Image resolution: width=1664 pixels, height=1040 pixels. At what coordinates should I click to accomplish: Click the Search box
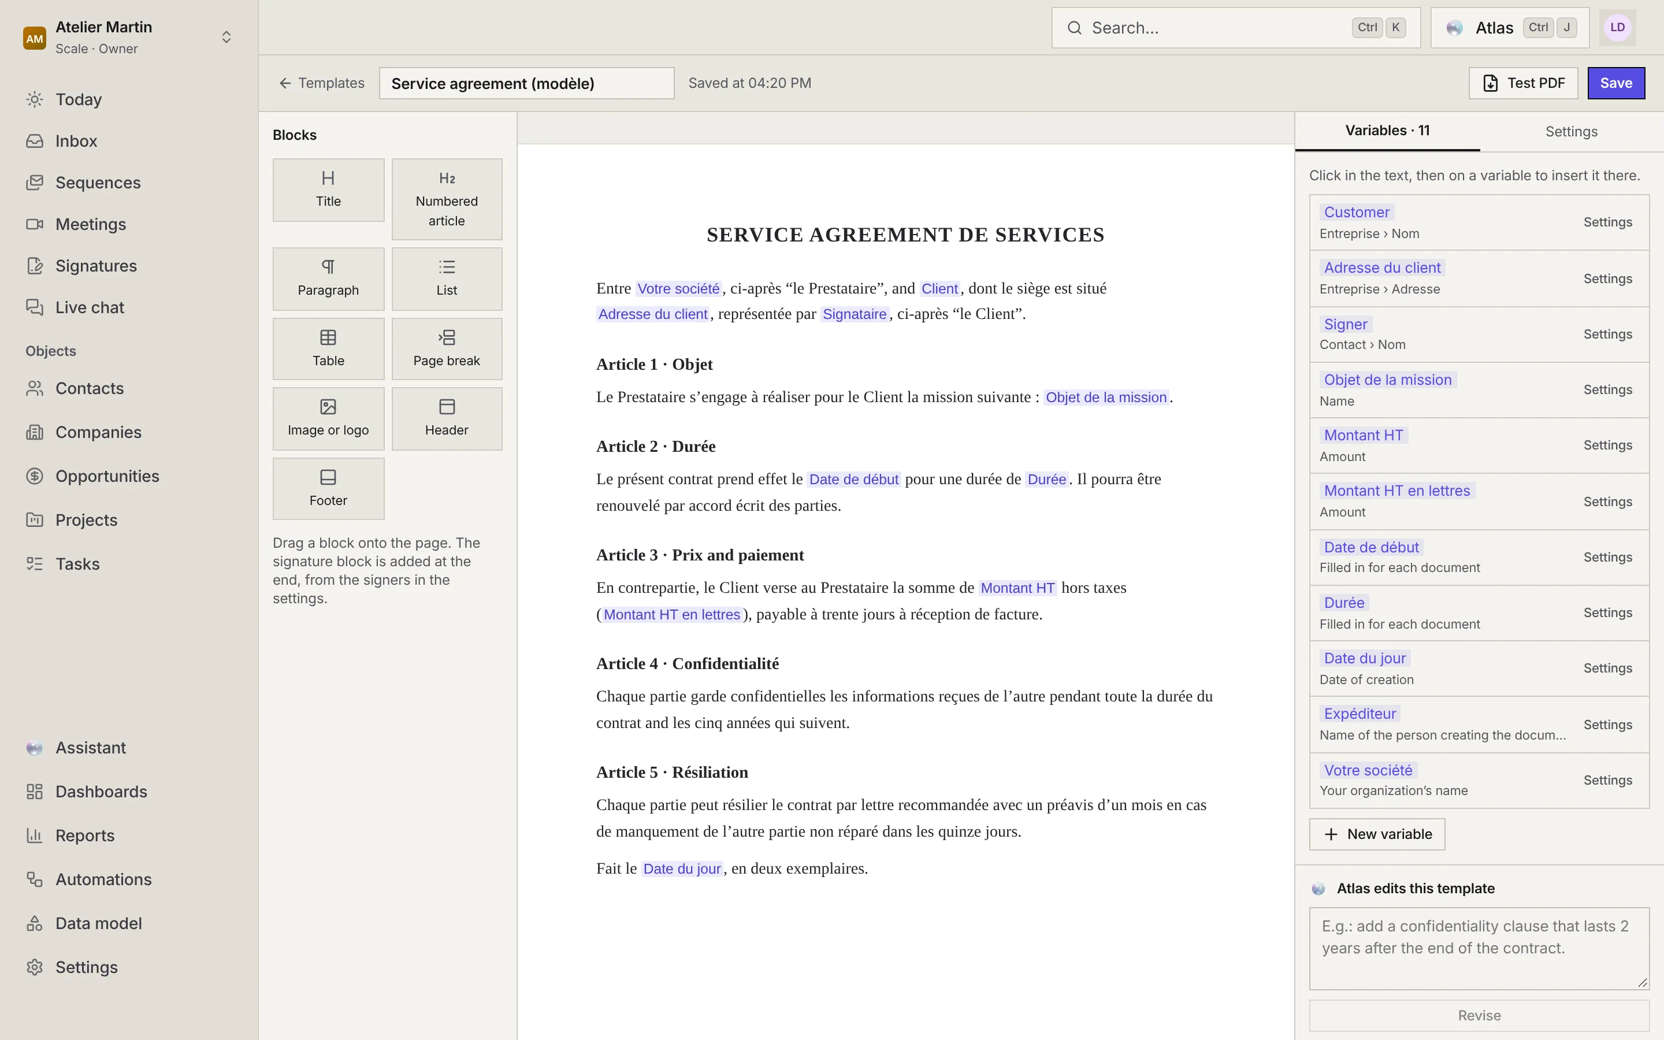coord(1236,28)
